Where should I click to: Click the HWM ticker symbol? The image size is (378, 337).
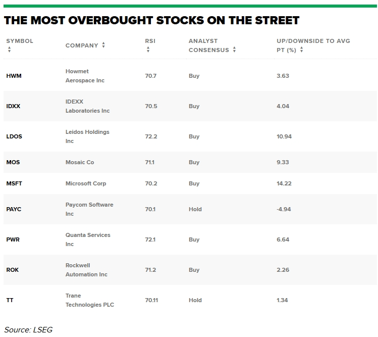[x=14, y=76]
